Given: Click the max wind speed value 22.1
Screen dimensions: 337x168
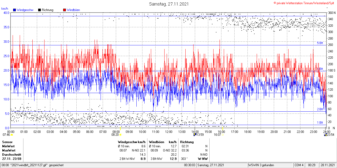Looking at the screenshot, I should pos(142,150).
